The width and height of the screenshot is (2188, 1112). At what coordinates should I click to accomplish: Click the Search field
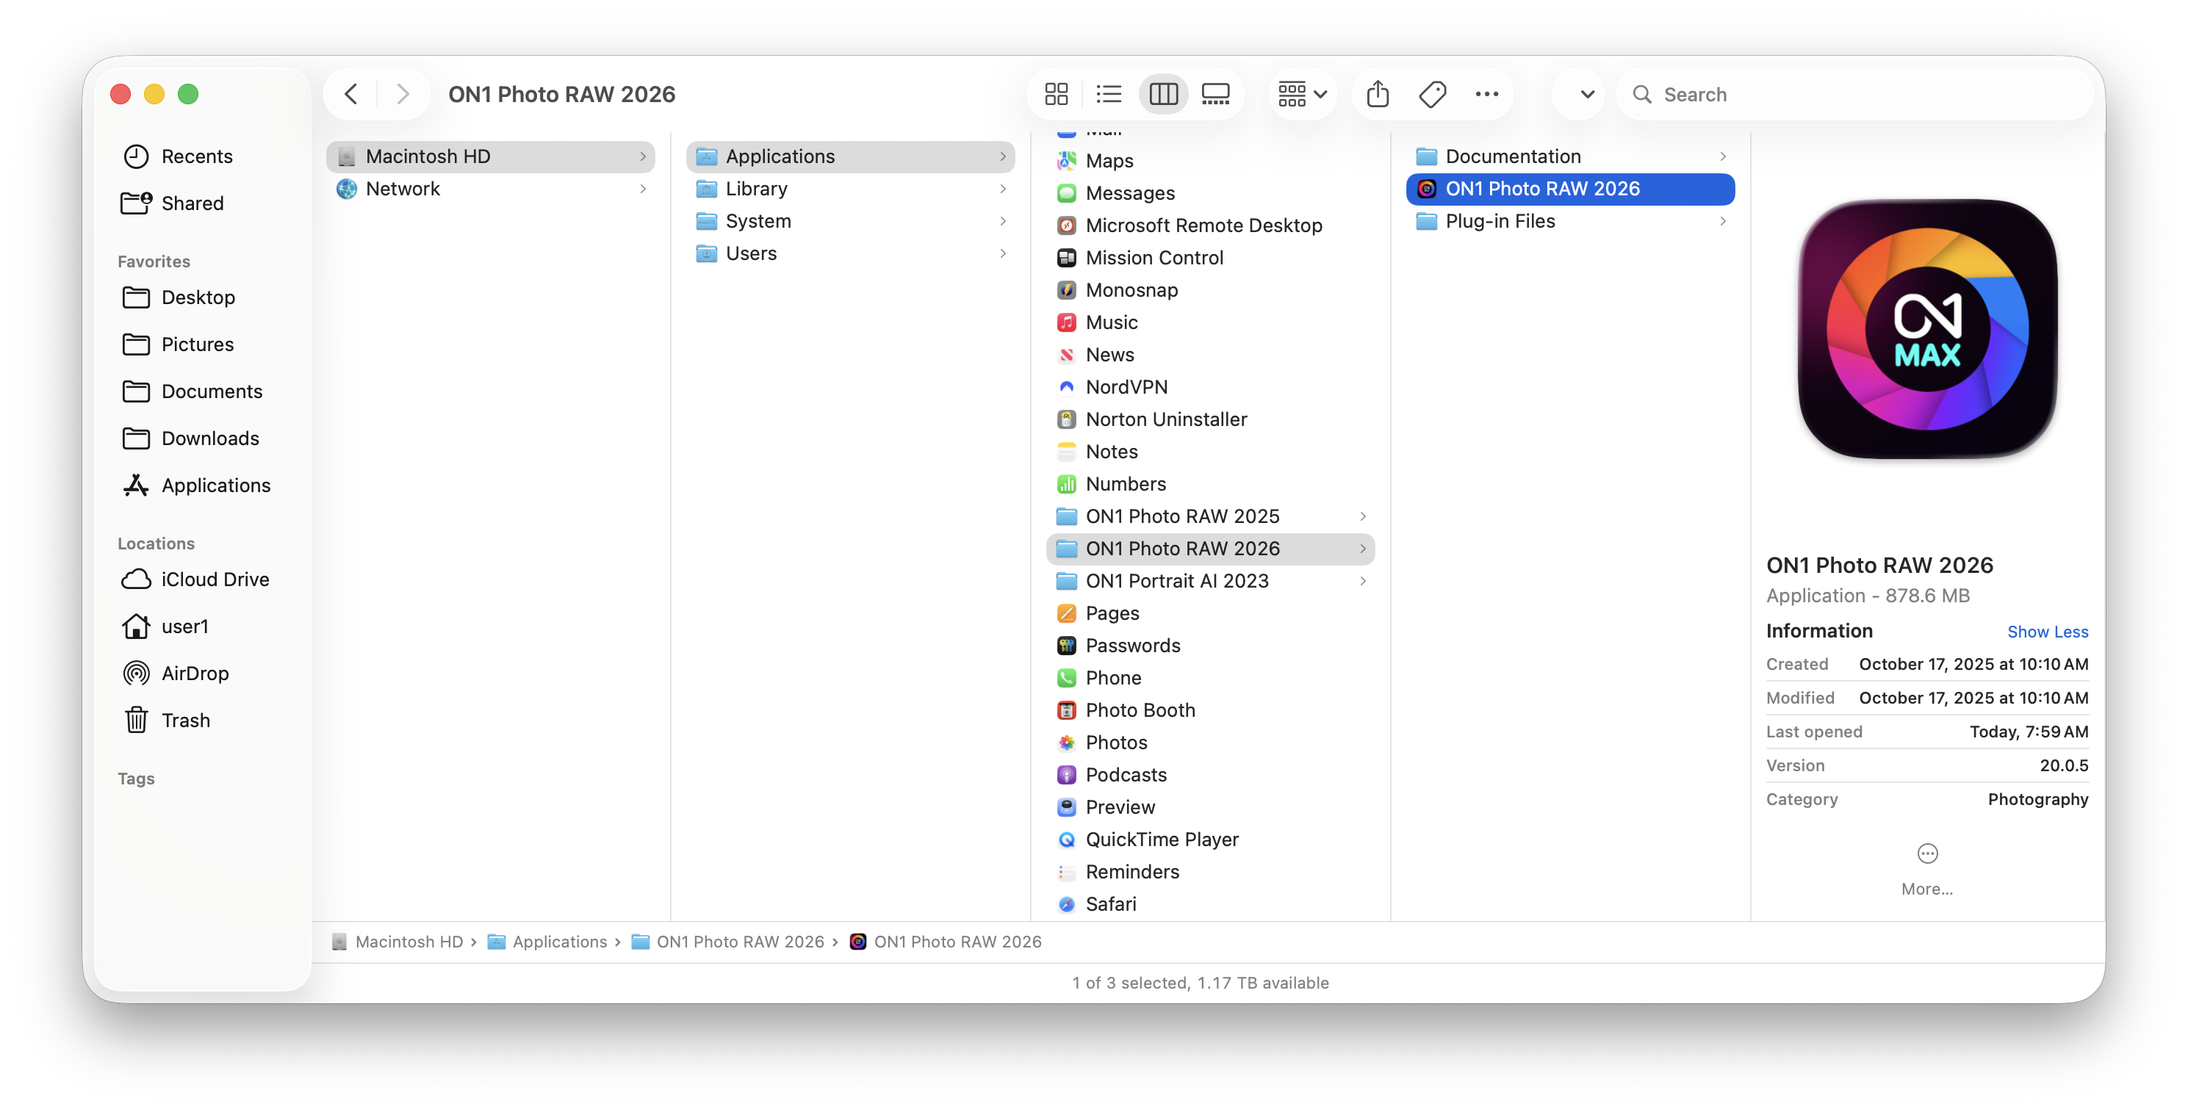1855,94
